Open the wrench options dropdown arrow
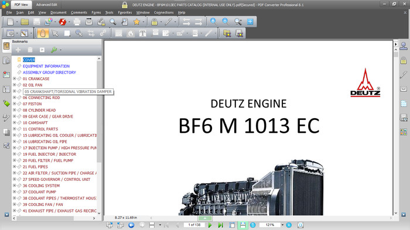Viewport: 410px width, 230px height. 61,50
